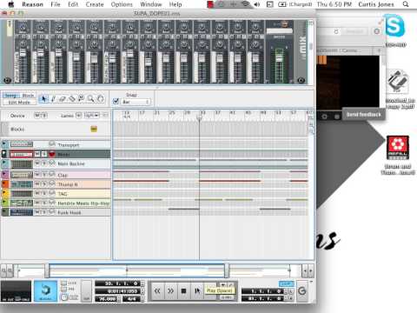Click bar 41 on the sequencer ruler

232,112
